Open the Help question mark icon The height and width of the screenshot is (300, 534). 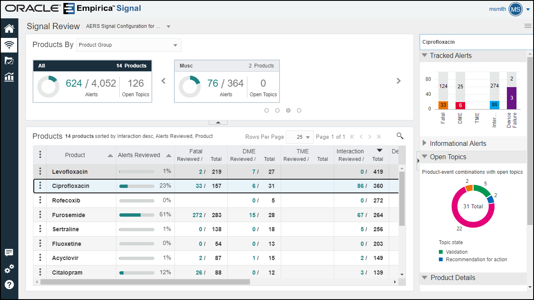9,285
